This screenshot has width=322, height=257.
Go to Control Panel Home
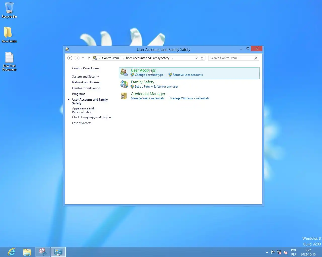(86, 68)
